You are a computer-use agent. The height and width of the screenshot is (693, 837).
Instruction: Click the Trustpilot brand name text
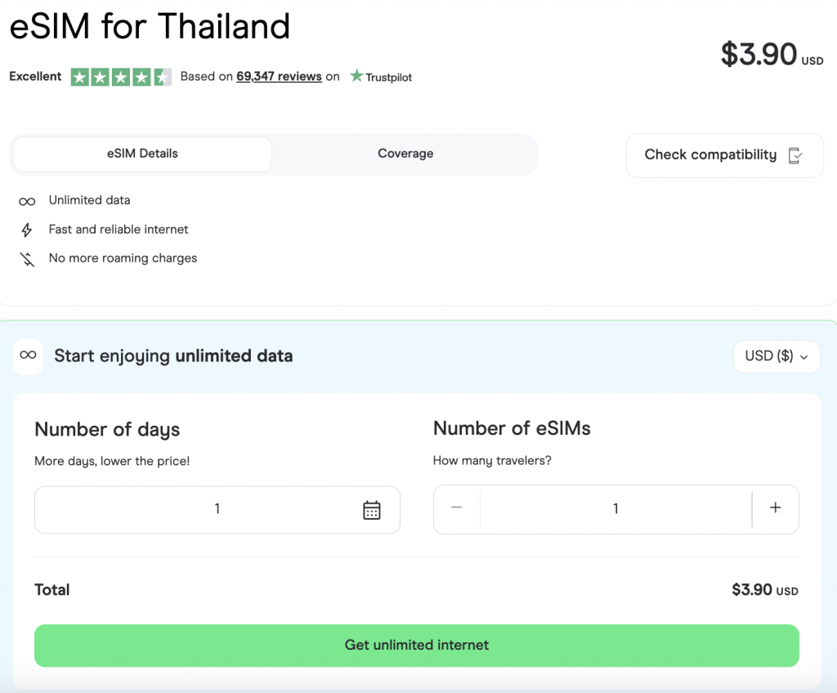point(389,78)
